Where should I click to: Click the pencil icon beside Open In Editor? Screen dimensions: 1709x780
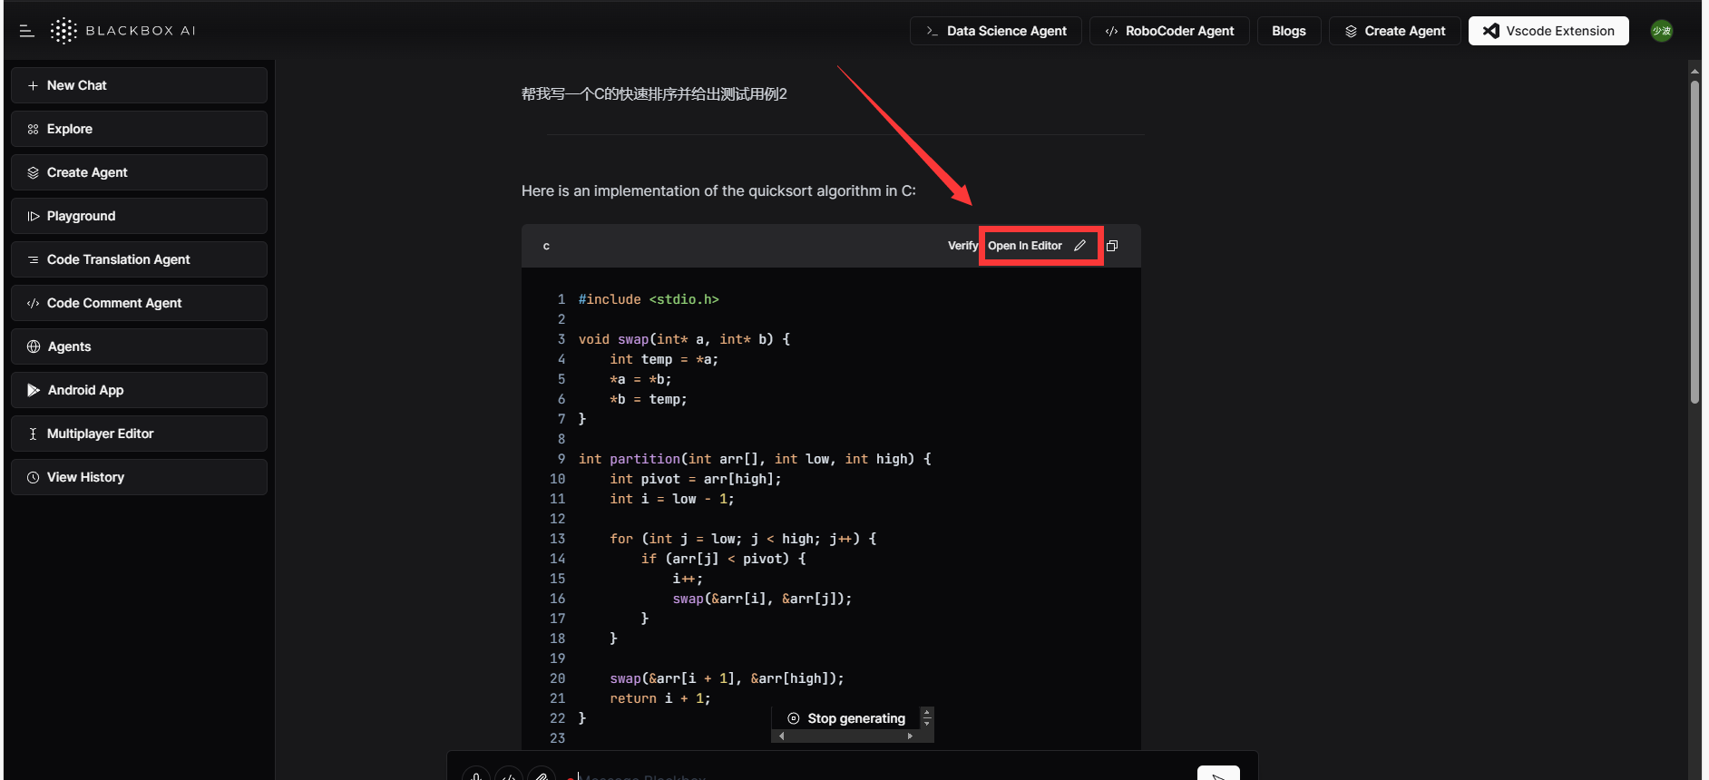point(1079,246)
